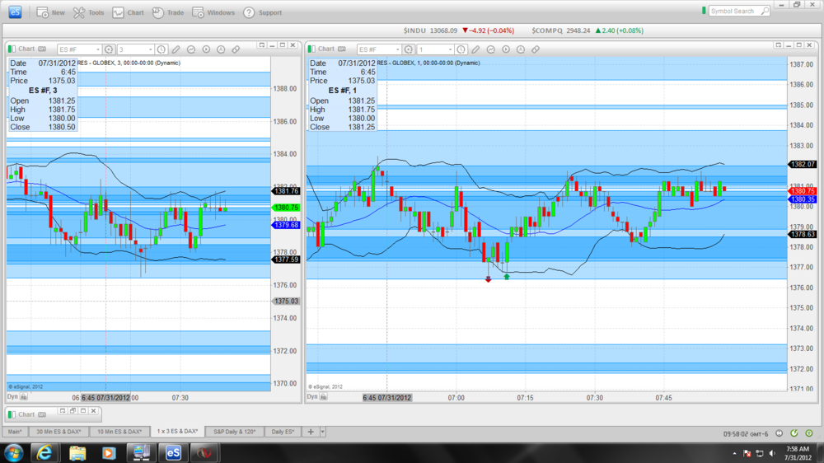Viewport: 824px width, 463px height.
Task: Select drawing pencil tool in left chart
Action: pyautogui.click(x=176, y=49)
